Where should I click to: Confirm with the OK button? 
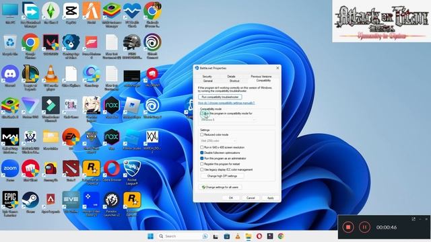coord(231,198)
